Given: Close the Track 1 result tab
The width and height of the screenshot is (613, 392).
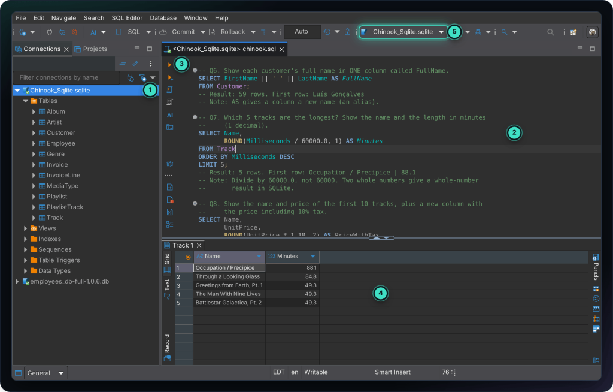Looking at the screenshot, I should pos(199,246).
